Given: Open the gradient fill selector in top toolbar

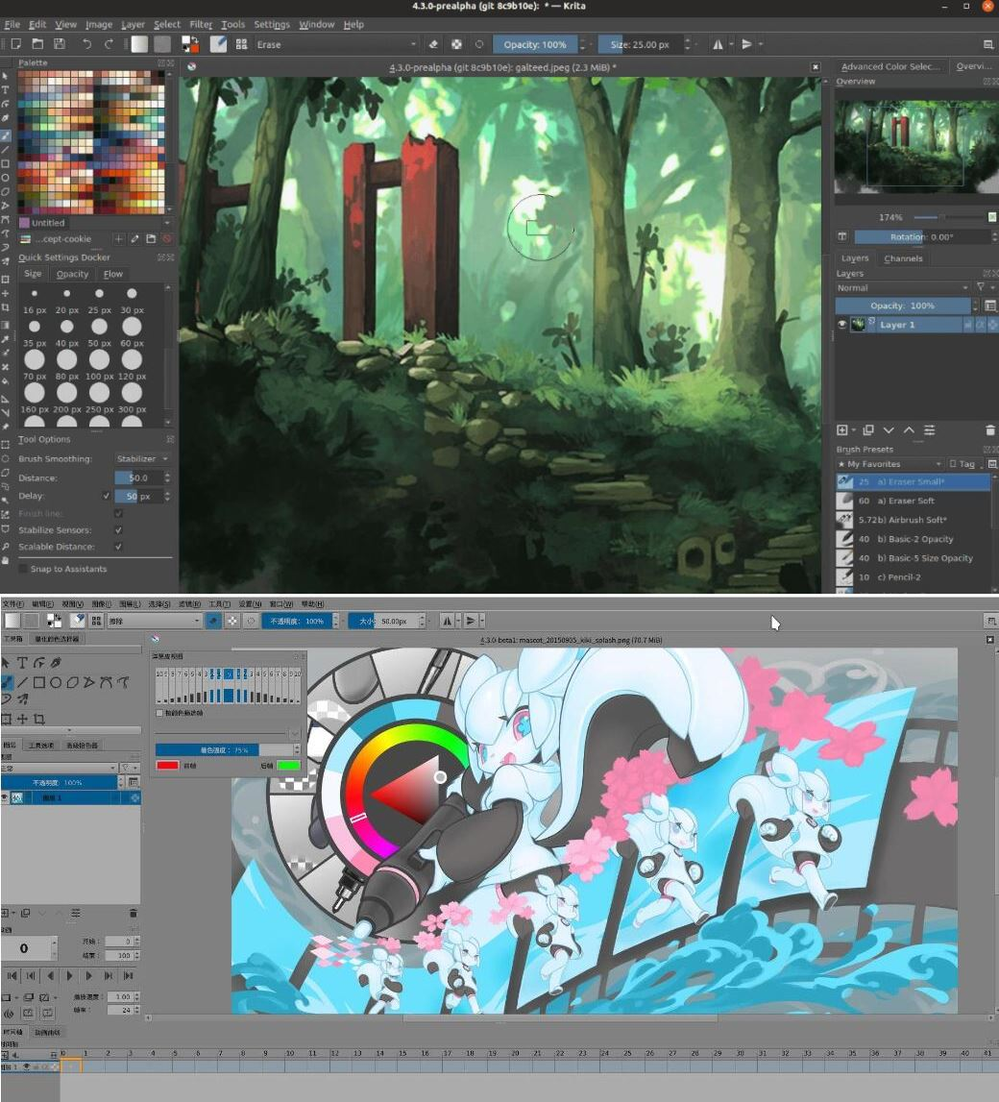Looking at the screenshot, I should (x=140, y=44).
